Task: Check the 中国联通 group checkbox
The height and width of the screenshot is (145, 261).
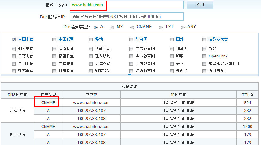Action: tap(54, 39)
